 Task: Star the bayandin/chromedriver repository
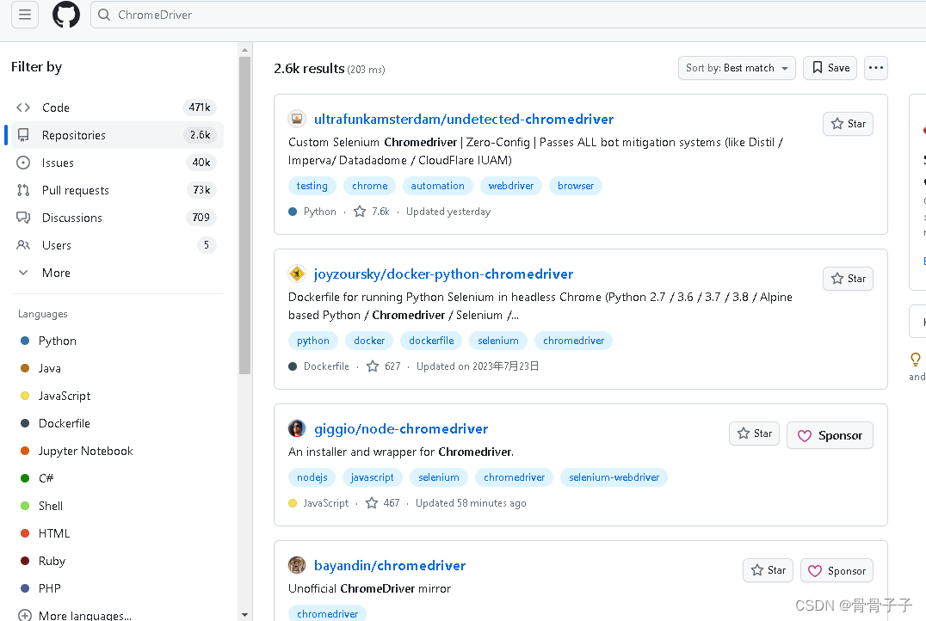768,570
